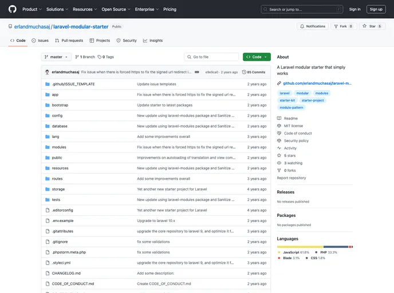Screen dimensions: 394x293
Task: Open the green Code dropdown button
Action: tap(257, 57)
